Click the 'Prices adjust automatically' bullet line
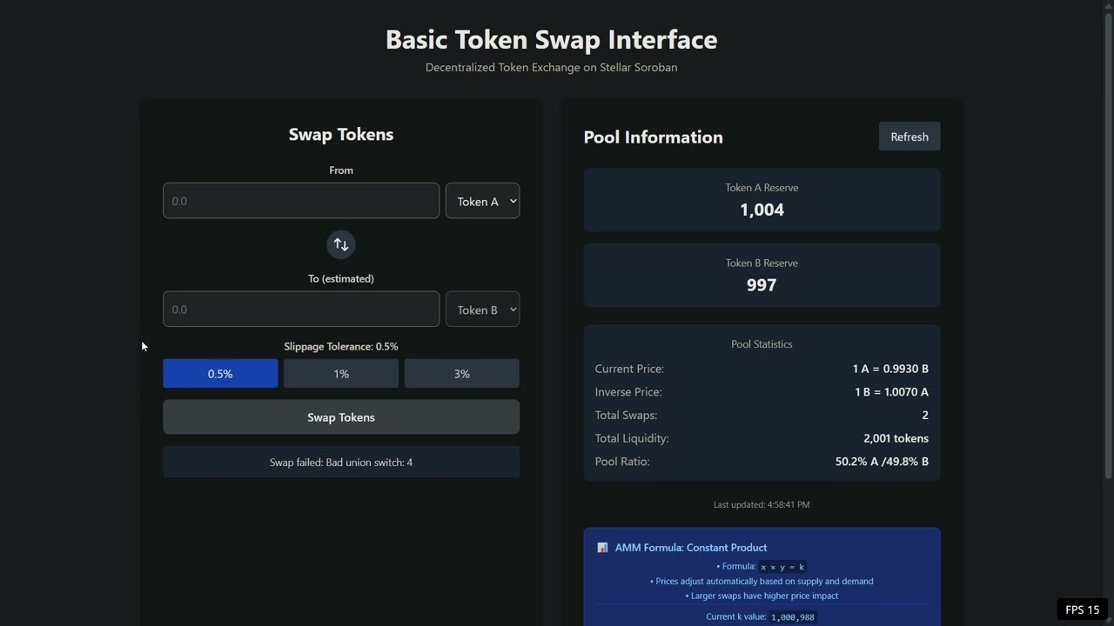Screen dimensions: 1114x626 (x=762, y=581)
